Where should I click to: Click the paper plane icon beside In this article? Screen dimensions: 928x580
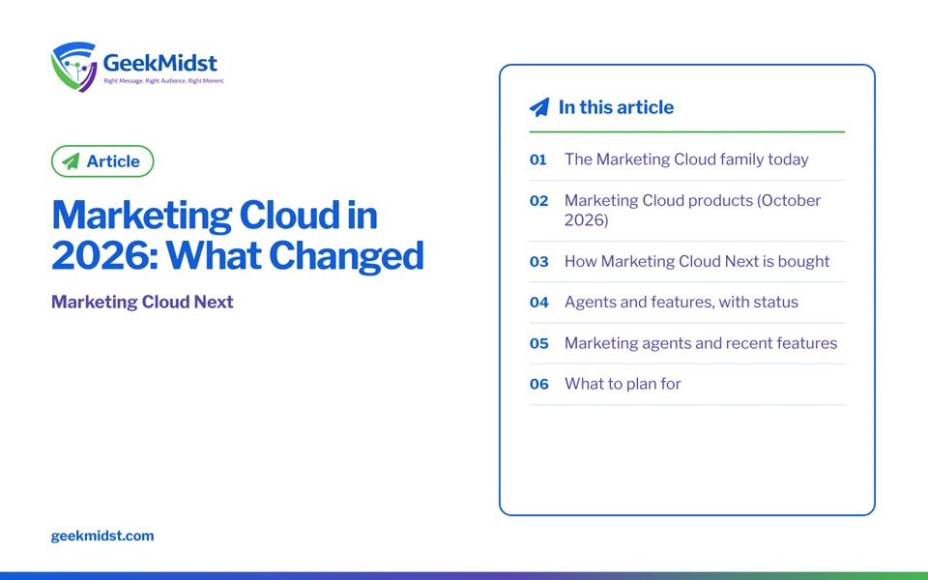point(539,107)
